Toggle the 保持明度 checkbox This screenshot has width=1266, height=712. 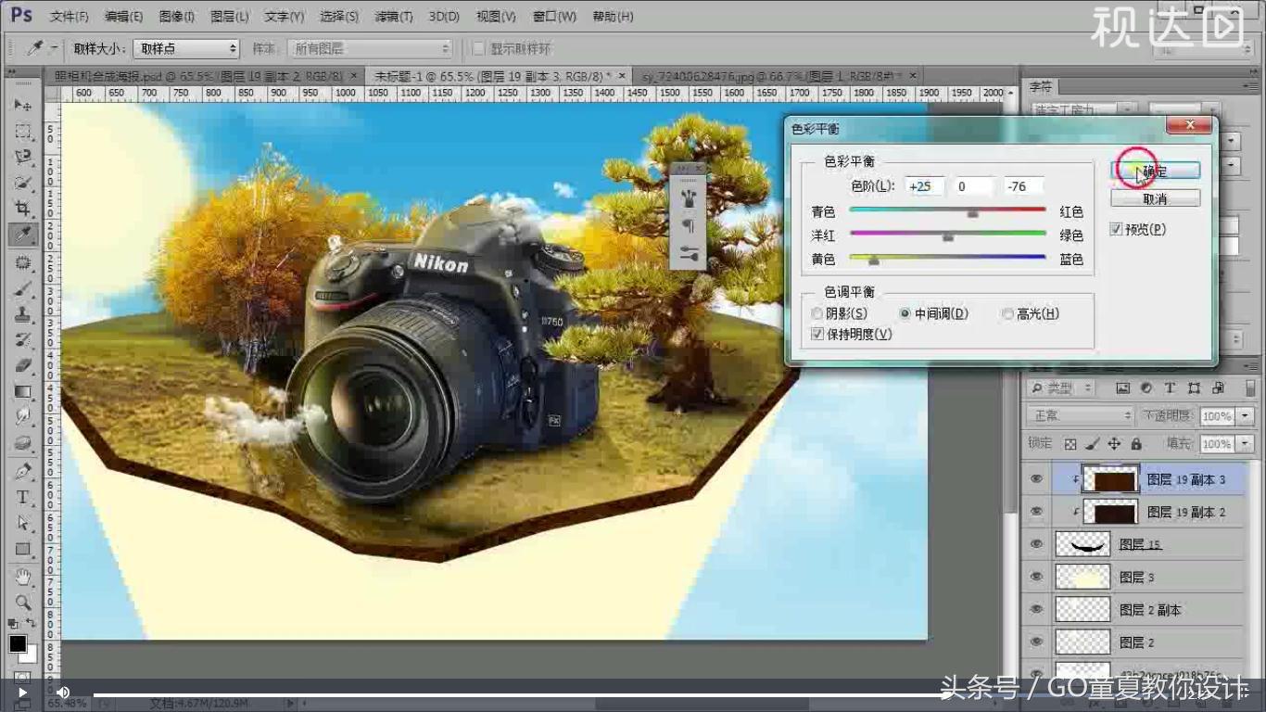click(x=817, y=334)
